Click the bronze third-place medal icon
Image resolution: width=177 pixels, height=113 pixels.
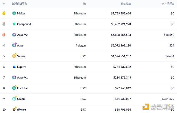coord(4,34)
